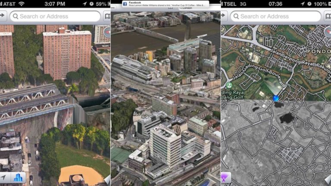Tap the compass on the Serpong satellite map
331x186 pixels.
[x=328, y=32]
